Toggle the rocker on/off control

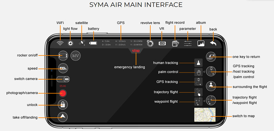click(63, 56)
